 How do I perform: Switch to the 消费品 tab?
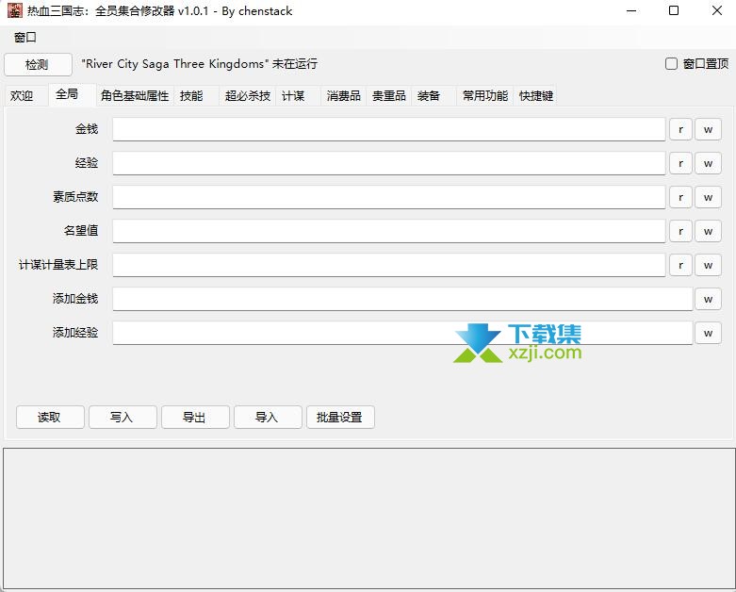click(344, 96)
